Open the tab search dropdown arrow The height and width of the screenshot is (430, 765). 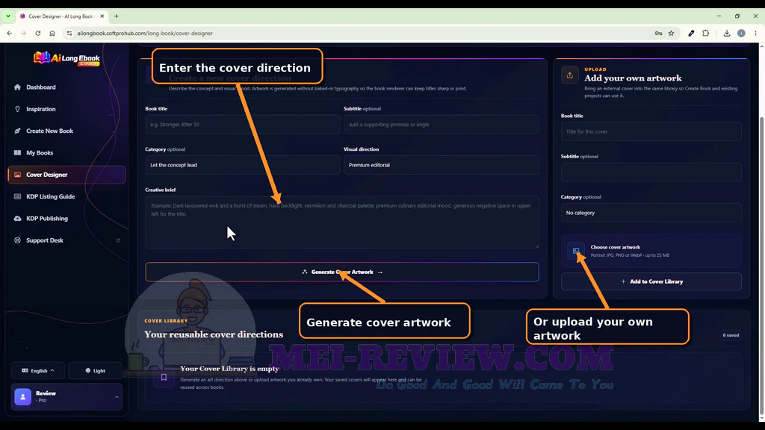7,16
